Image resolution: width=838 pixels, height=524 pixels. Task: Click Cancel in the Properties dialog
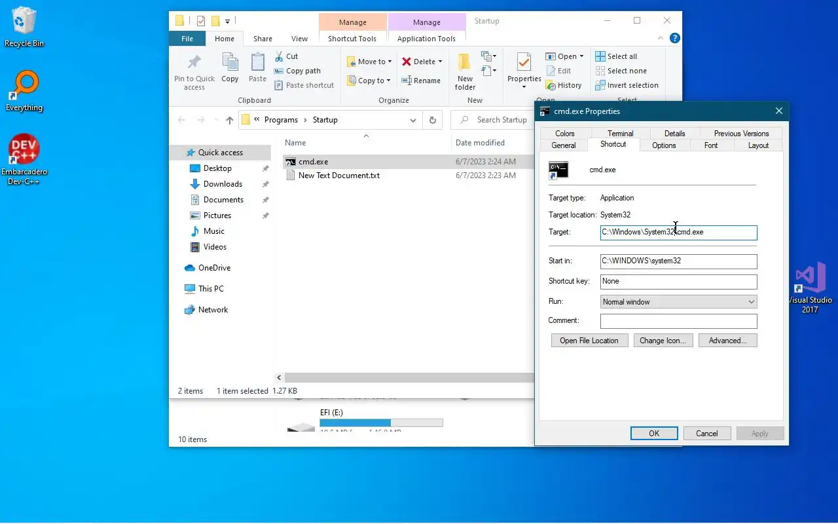[x=707, y=434]
